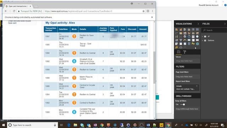This screenshot has height=128, width=227.
Task: Select the 100% stacked column chart visual
Action: click(197, 30)
